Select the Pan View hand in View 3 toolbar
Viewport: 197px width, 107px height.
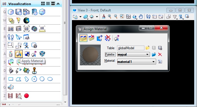(x=141, y=17)
